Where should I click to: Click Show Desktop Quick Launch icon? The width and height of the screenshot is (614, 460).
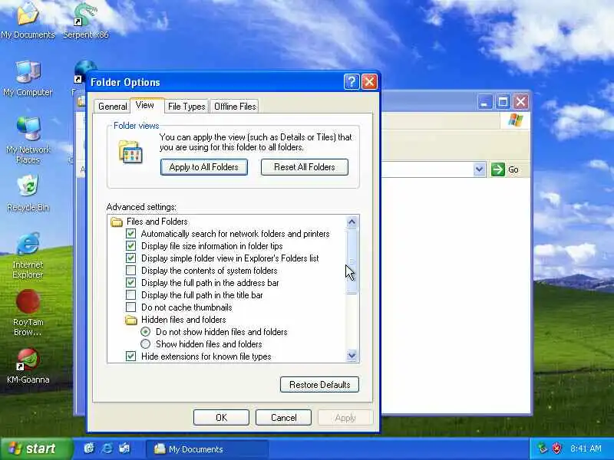click(124, 449)
